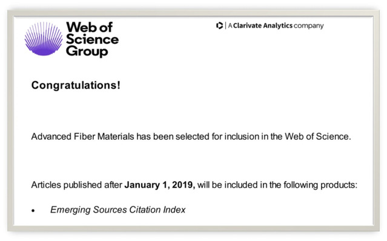Select the 'Science' word in the logo
The width and height of the screenshot is (387, 241).
[x=92, y=39]
